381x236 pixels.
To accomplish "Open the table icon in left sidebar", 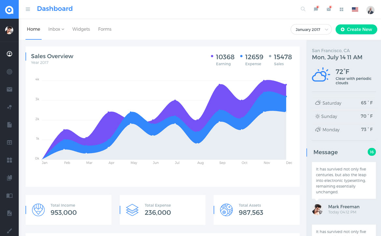I will click(9, 143).
